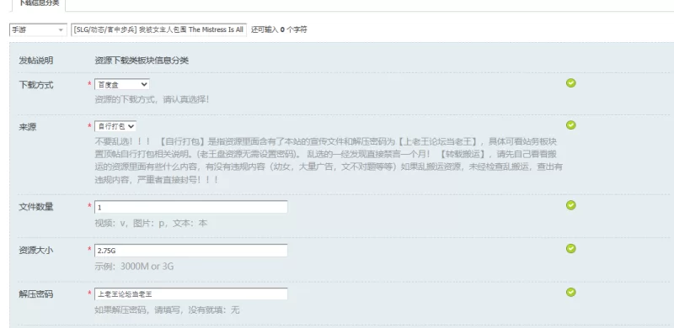The image size is (674, 328).
Task: Click the 还可输入 0 个字符 counter text
Action: (x=279, y=29)
